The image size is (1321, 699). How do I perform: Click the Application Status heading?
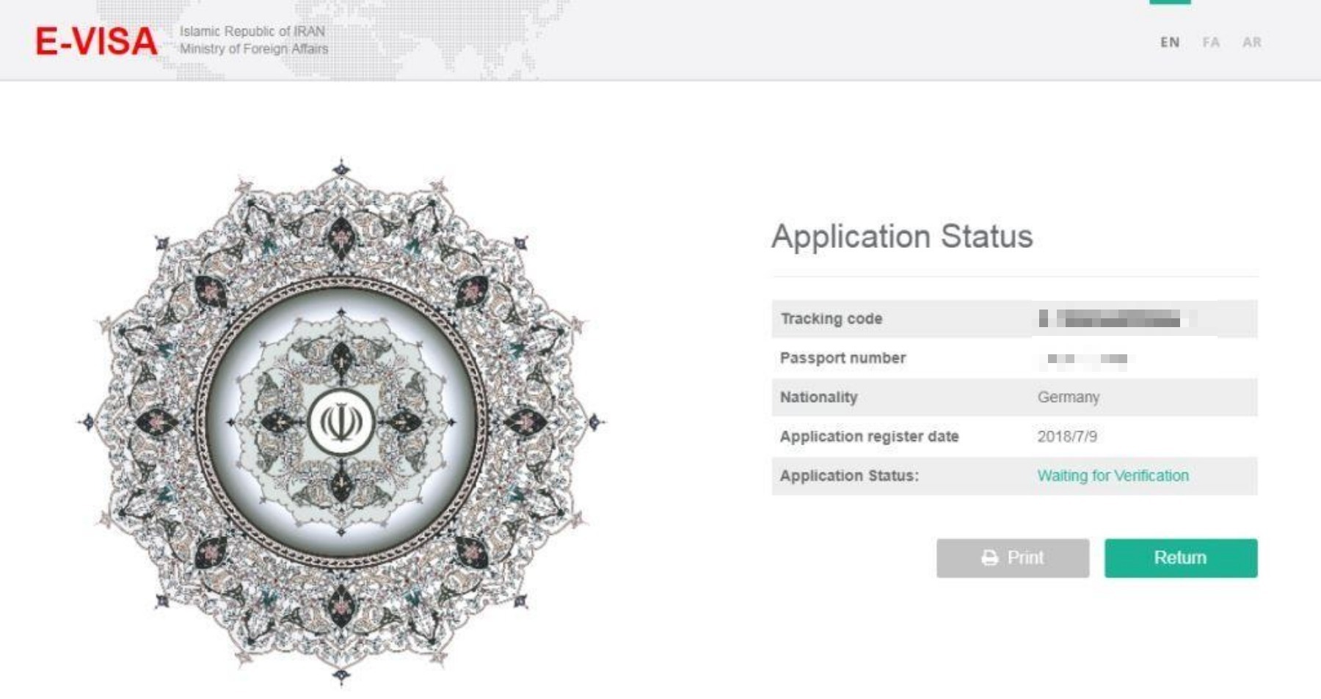[902, 237]
